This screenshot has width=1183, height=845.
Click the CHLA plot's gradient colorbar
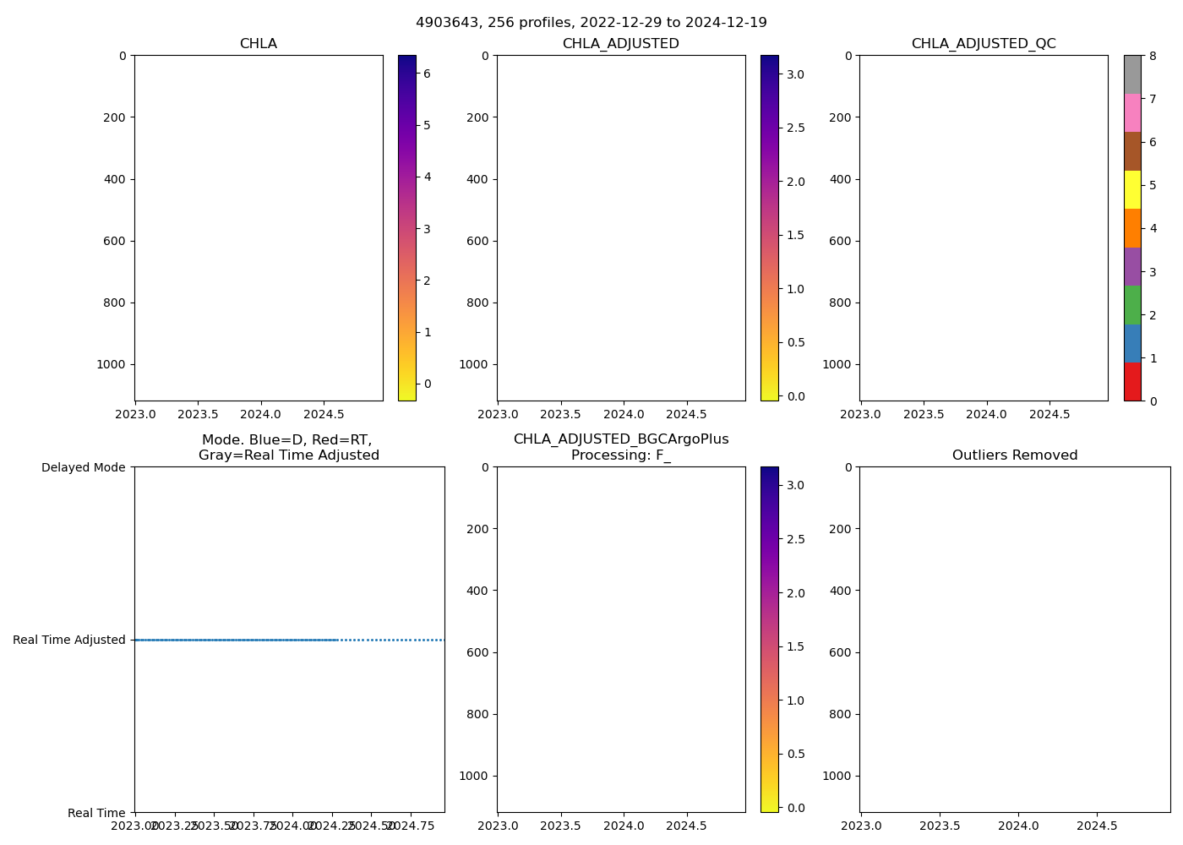[x=406, y=228]
